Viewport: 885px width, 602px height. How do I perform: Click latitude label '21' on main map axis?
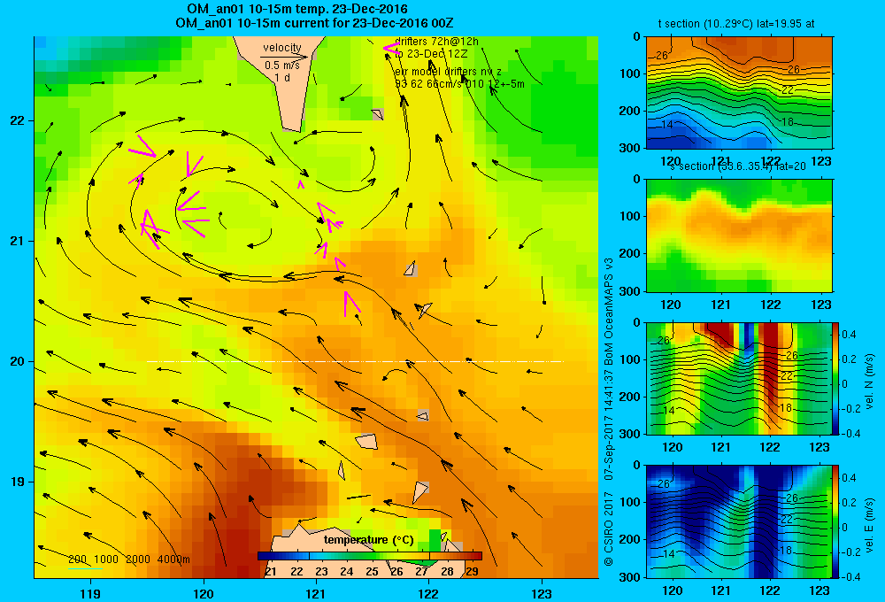(x=18, y=241)
